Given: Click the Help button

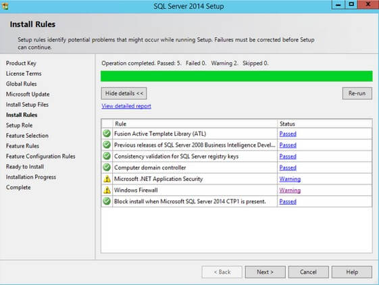Looking at the screenshot, I should (x=352, y=272).
